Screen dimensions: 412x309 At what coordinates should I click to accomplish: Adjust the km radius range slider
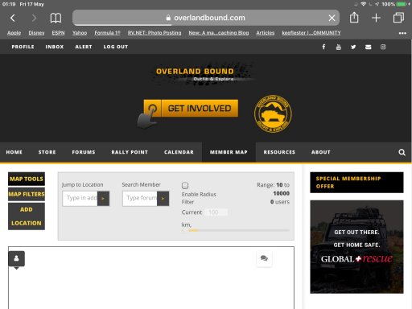pyautogui.click(x=236, y=230)
